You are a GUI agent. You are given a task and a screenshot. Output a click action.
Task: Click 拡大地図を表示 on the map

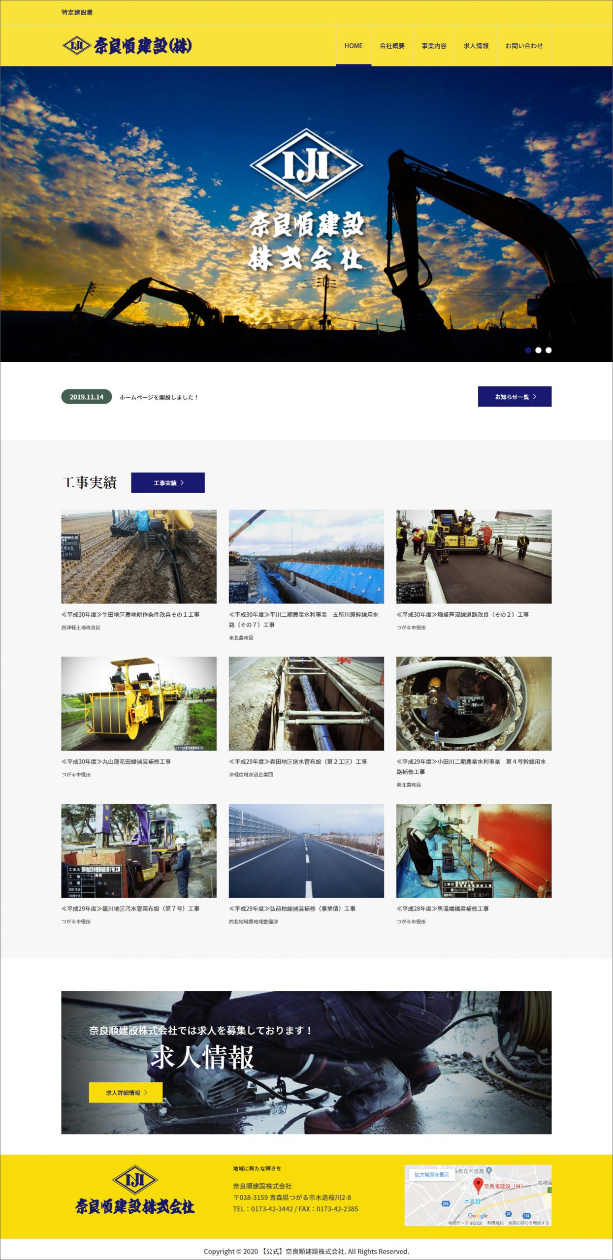(x=431, y=1175)
